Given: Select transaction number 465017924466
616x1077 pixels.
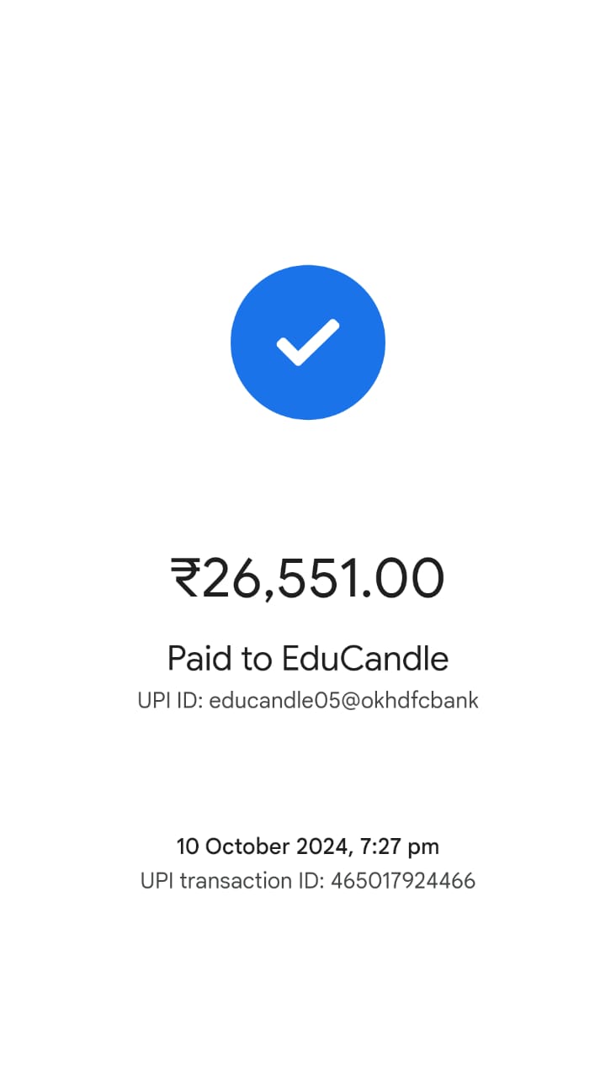Looking at the screenshot, I should (x=403, y=881).
